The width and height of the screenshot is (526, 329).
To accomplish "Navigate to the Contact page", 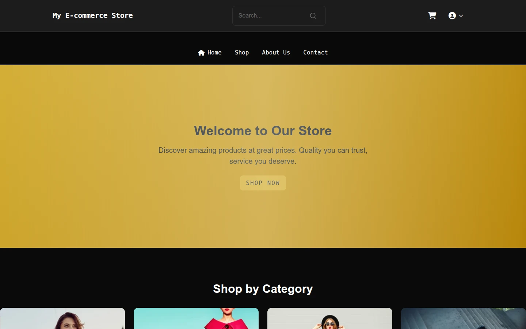I will pyautogui.click(x=316, y=53).
